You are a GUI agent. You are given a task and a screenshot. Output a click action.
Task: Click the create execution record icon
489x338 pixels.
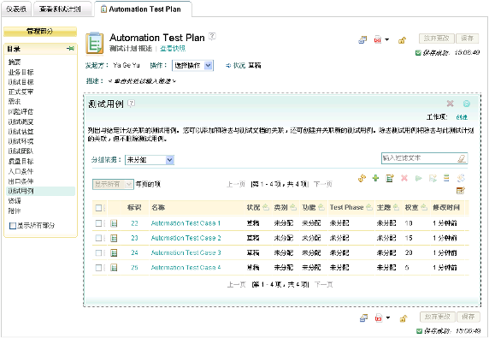(433, 178)
